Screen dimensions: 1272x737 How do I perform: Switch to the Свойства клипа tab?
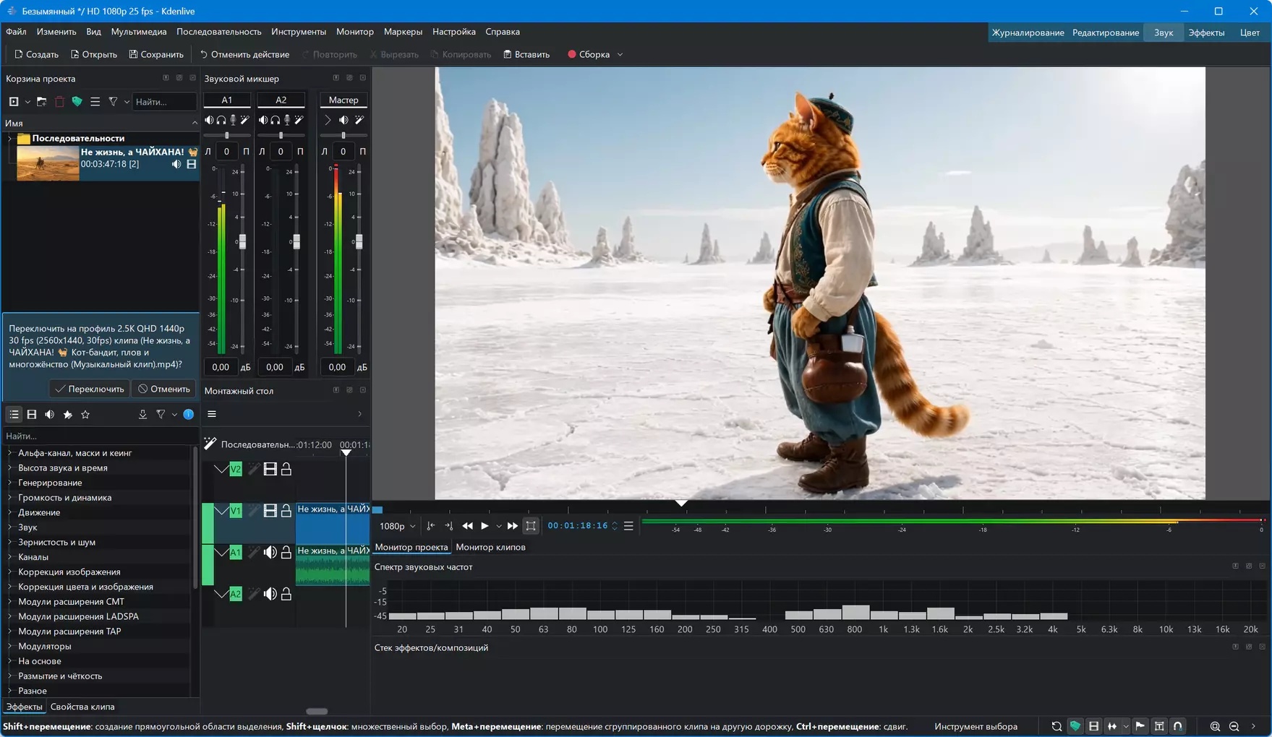[x=82, y=707]
